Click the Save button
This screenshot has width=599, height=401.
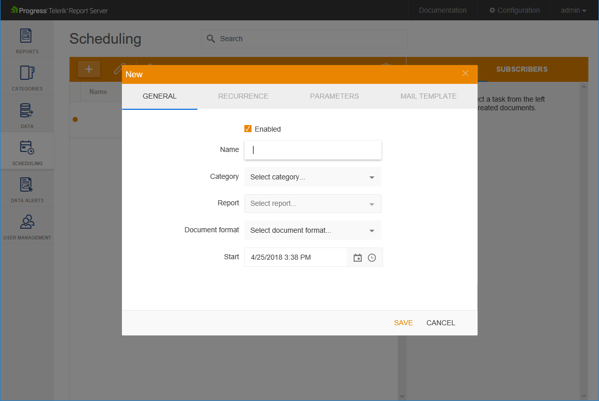tap(403, 323)
